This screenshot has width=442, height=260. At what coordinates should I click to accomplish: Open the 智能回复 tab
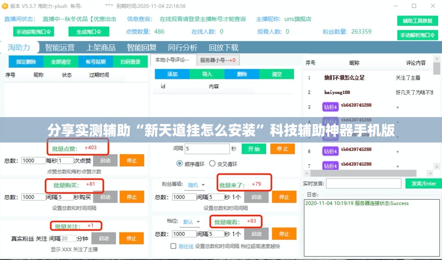[142, 47]
